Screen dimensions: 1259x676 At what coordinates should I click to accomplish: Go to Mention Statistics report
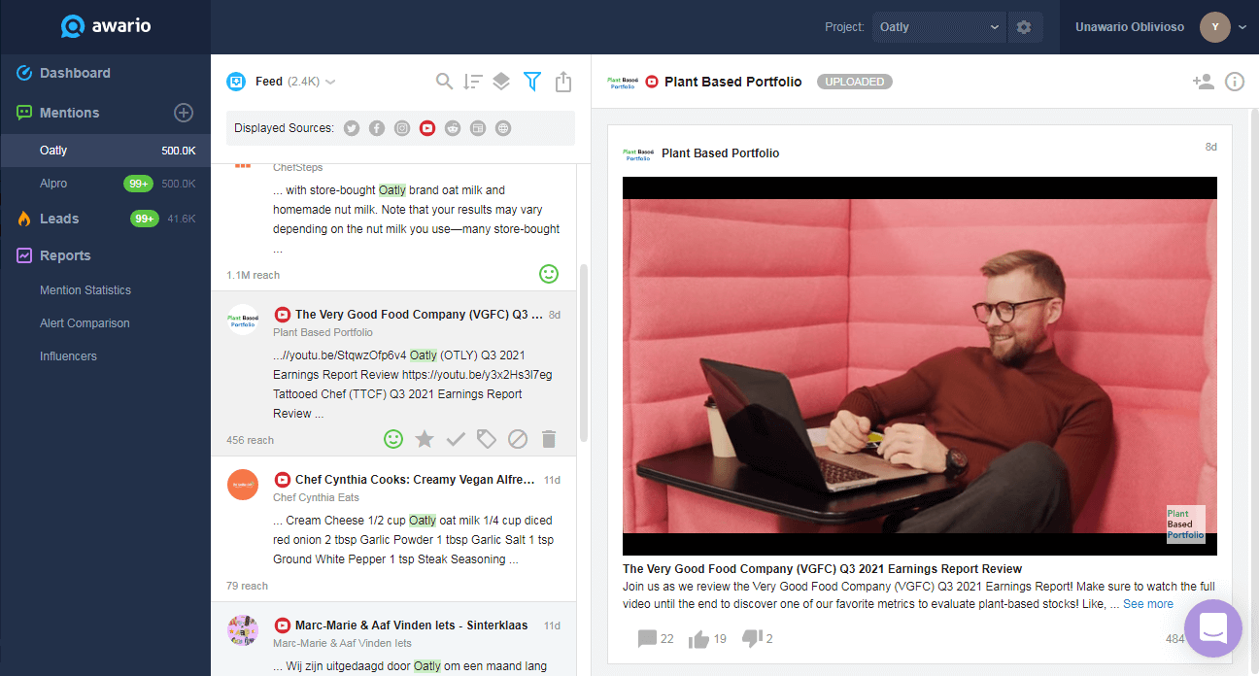(85, 290)
